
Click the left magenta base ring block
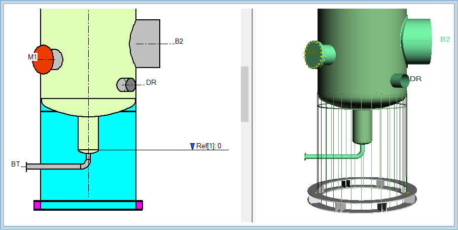[x=37, y=206]
